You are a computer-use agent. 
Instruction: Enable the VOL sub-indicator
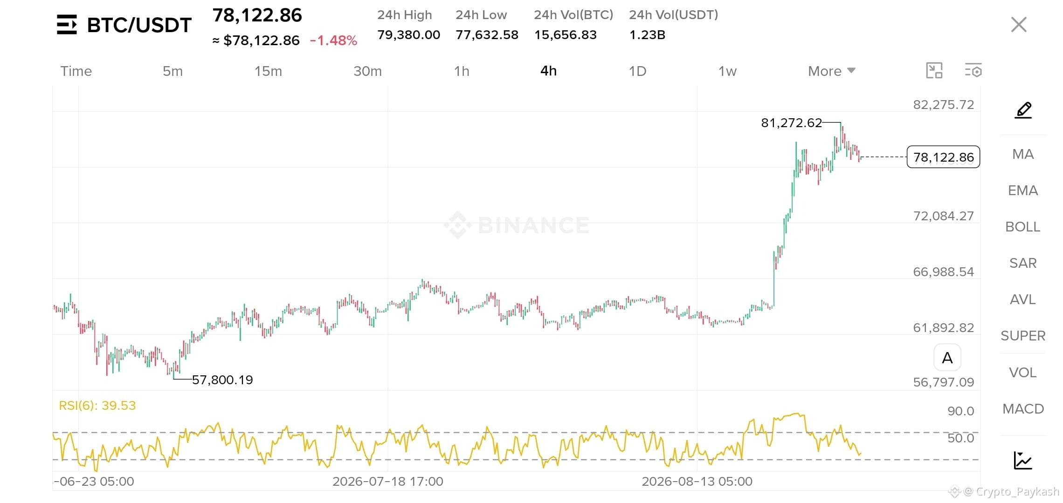tap(1023, 373)
